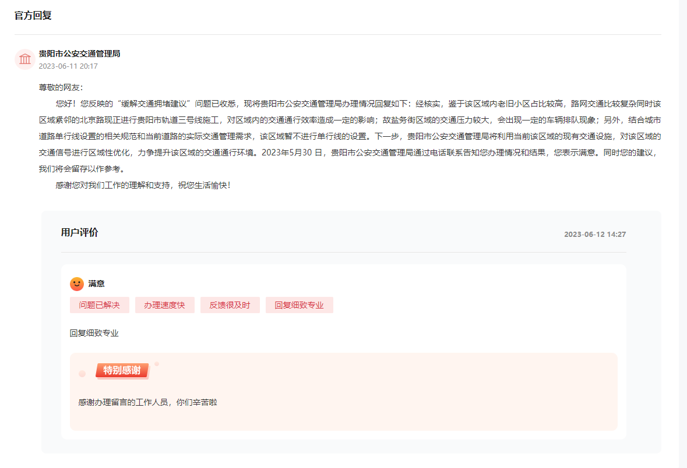Click the red 特别感谢 ribbon badge
The height and width of the screenshot is (468, 687).
(x=122, y=371)
